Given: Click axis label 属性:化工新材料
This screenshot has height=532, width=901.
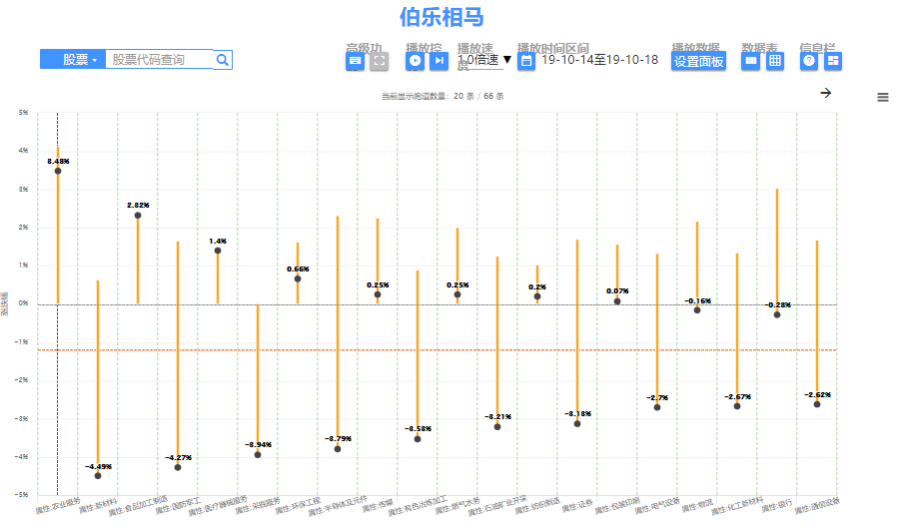Looking at the screenshot, I should (737, 506).
